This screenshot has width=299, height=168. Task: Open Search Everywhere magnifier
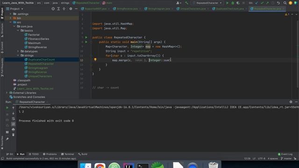(285, 3)
